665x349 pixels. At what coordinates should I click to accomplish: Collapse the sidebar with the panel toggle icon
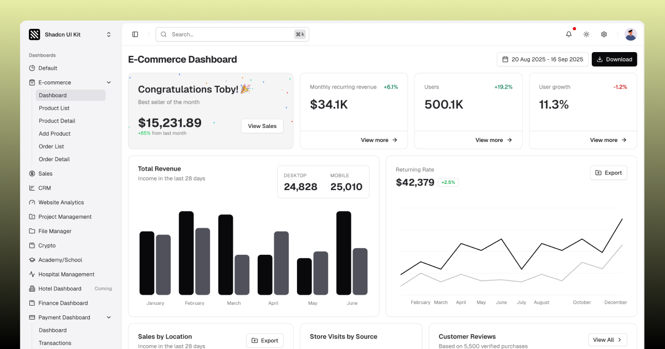click(x=135, y=34)
